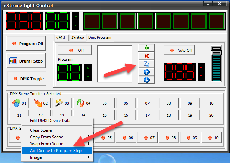Viewport: 230px width, 163px height.
Task: Toggle DMX group 08 button
Action: tap(169, 137)
